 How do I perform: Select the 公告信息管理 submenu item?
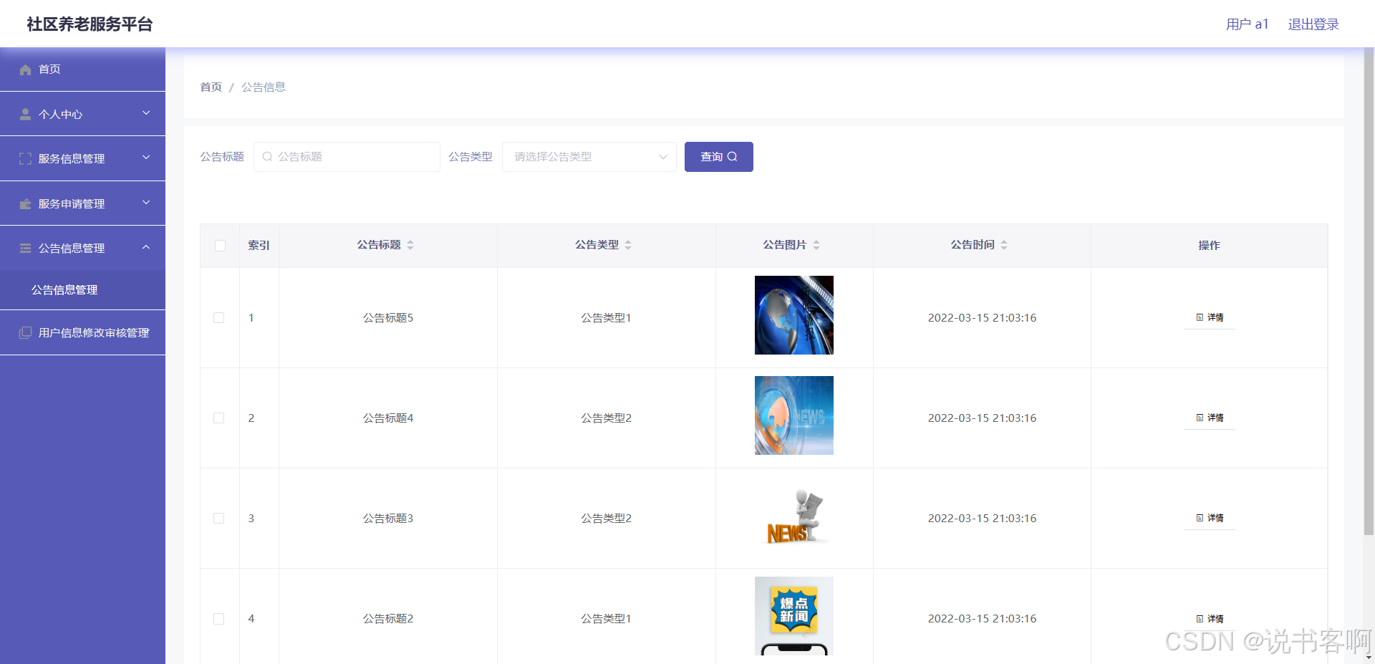[64, 289]
